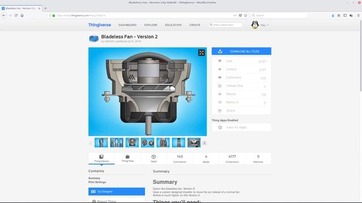
Task: Select the third cross-section thumbnail
Action: pyautogui.click(x=132, y=143)
